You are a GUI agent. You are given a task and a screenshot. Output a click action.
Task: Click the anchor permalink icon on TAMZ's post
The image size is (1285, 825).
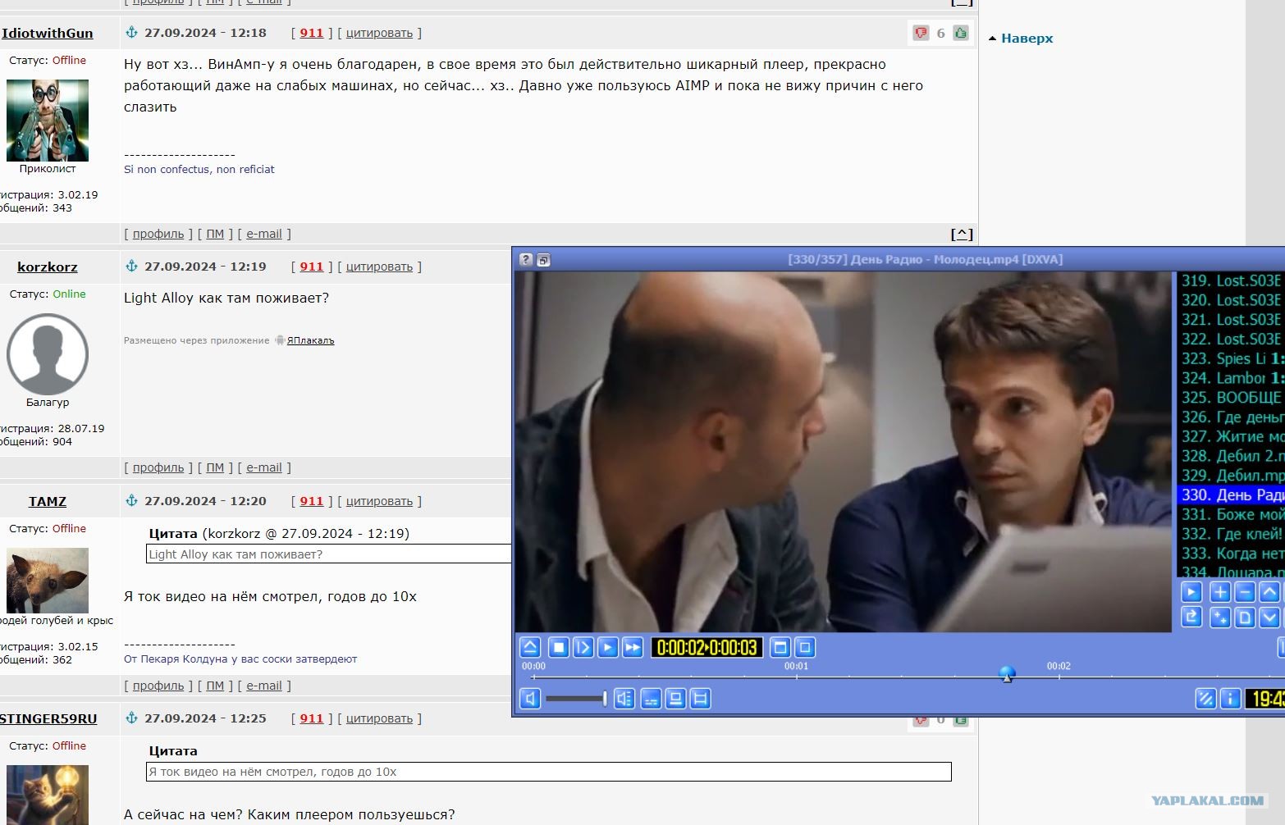coord(131,500)
